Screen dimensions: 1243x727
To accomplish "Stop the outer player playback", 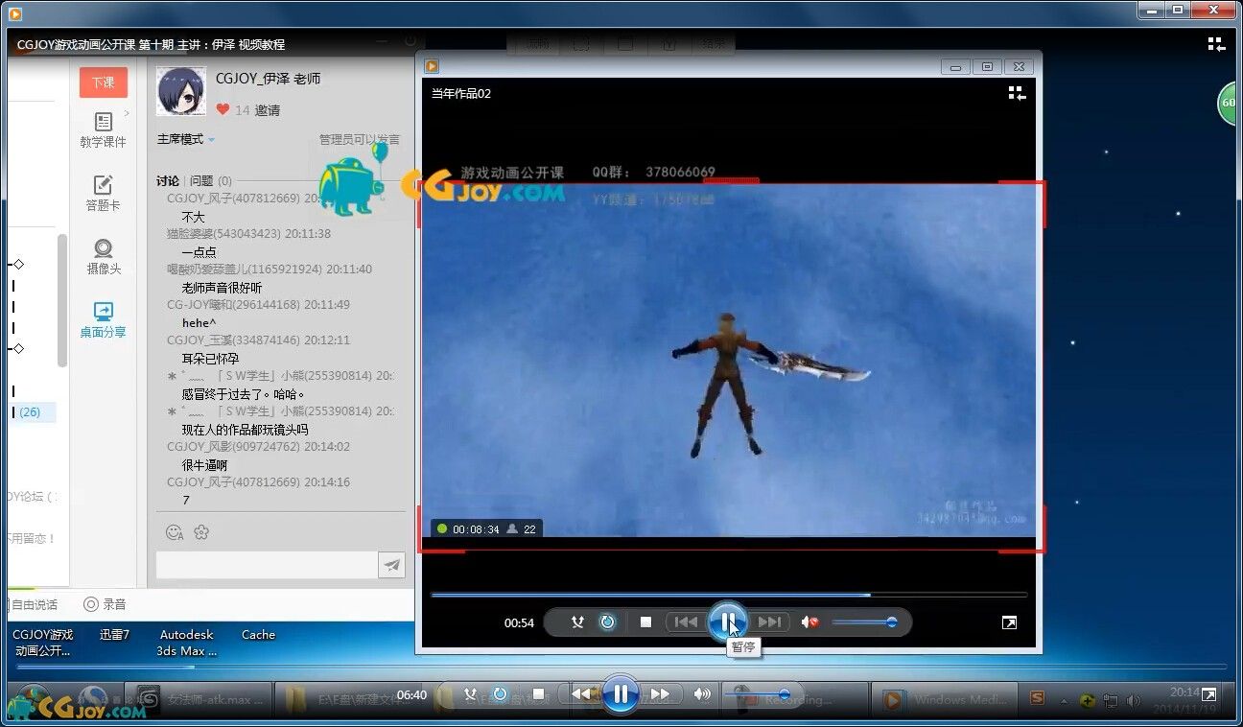I will tap(538, 693).
